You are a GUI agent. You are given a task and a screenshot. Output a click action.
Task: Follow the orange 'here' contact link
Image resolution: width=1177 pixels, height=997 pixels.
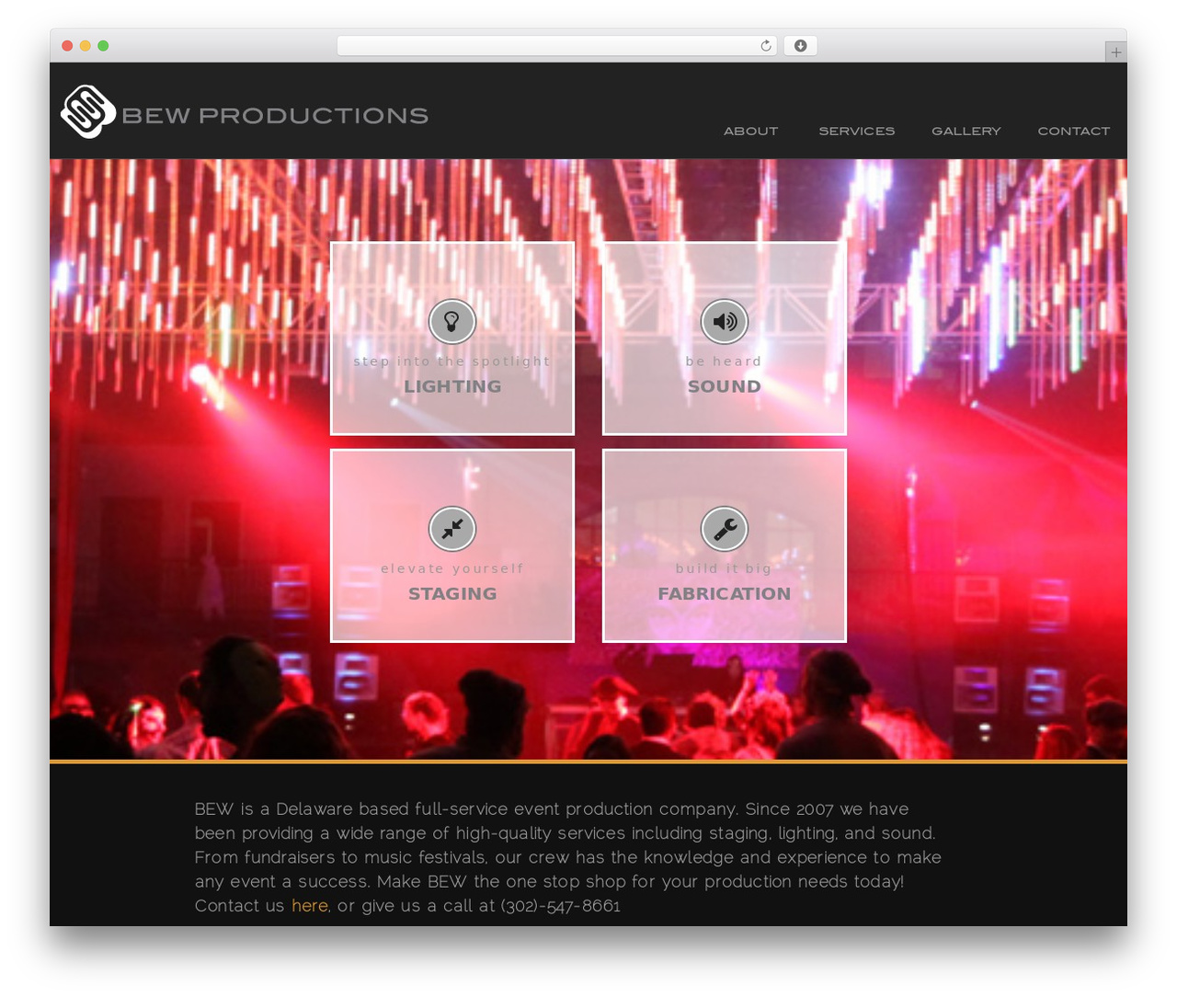310,906
